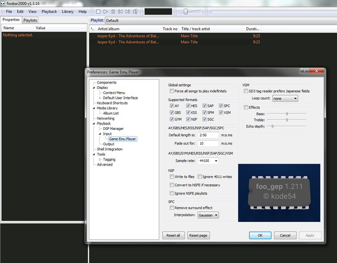
Task: Open the Help menu
Action: 83,12
